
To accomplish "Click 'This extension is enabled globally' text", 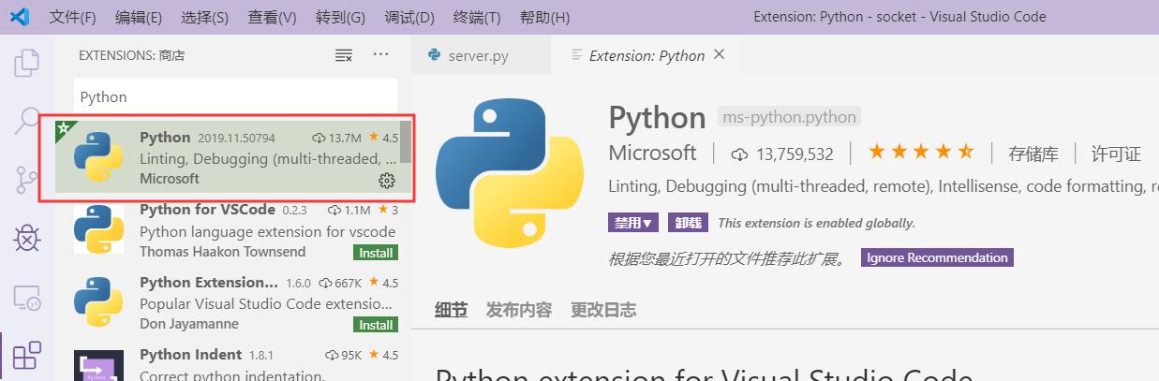I will pos(817,223).
